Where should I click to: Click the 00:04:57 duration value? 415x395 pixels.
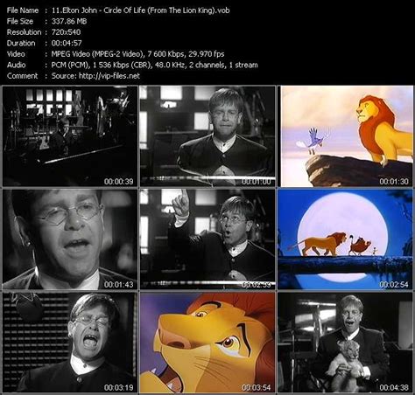[x=67, y=43]
